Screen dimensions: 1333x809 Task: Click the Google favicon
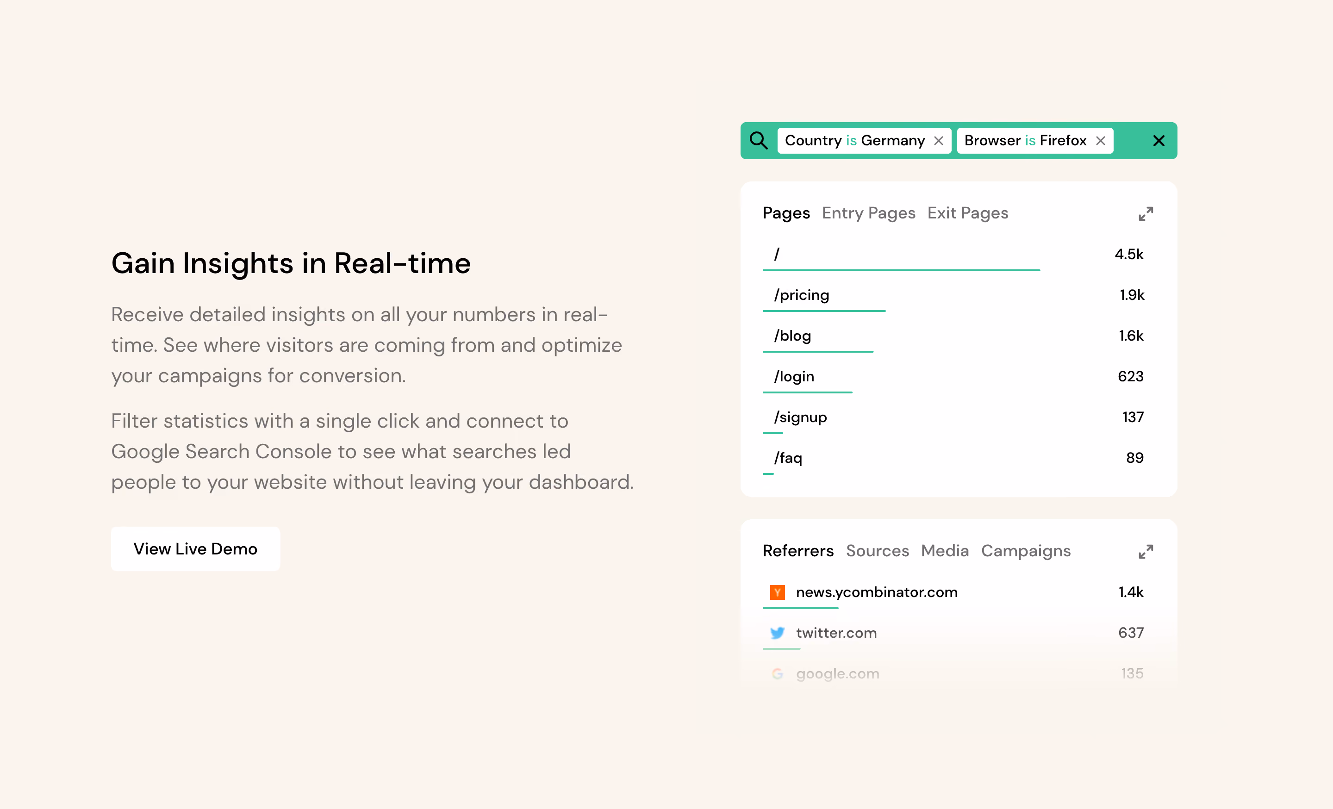(778, 673)
